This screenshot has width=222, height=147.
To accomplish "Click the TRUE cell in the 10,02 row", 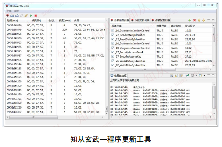I will pyautogui.click(x=160, y=48).
